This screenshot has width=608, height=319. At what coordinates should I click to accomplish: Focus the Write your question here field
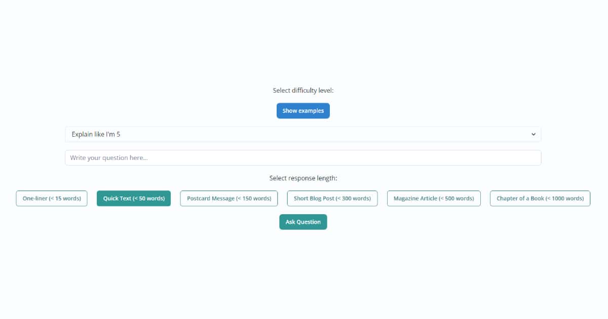[x=302, y=157]
